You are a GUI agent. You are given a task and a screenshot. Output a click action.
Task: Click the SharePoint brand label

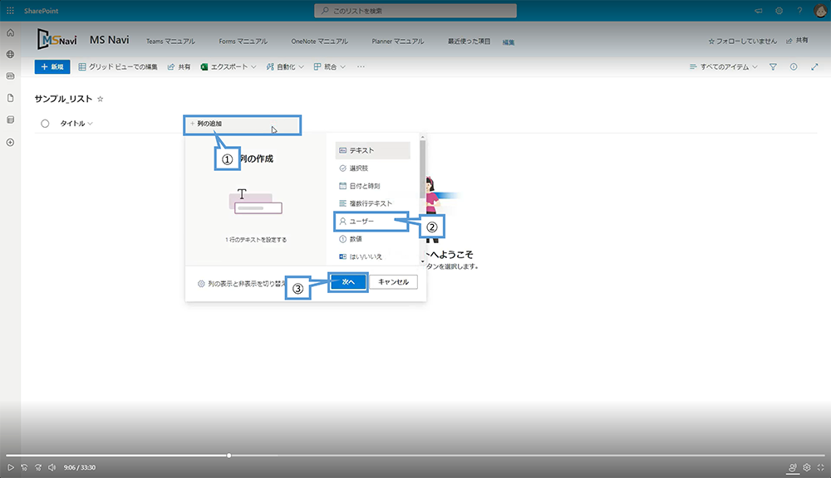[41, 11]
